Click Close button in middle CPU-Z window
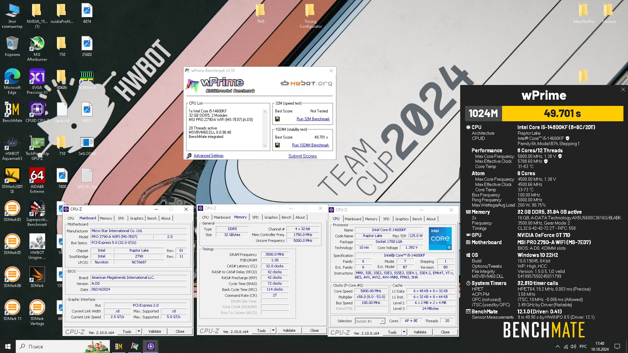This screenshot has width=628, height=353. tap(314, 330)
